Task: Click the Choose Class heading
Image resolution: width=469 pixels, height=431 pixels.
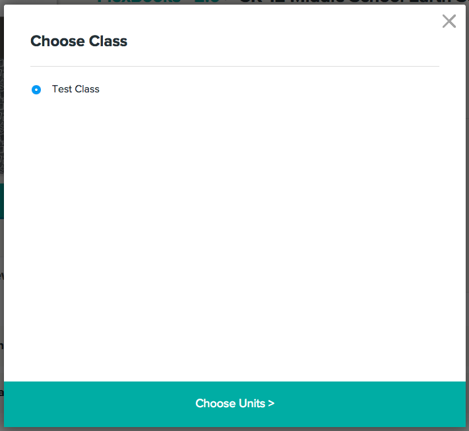Action: [78, 41]
